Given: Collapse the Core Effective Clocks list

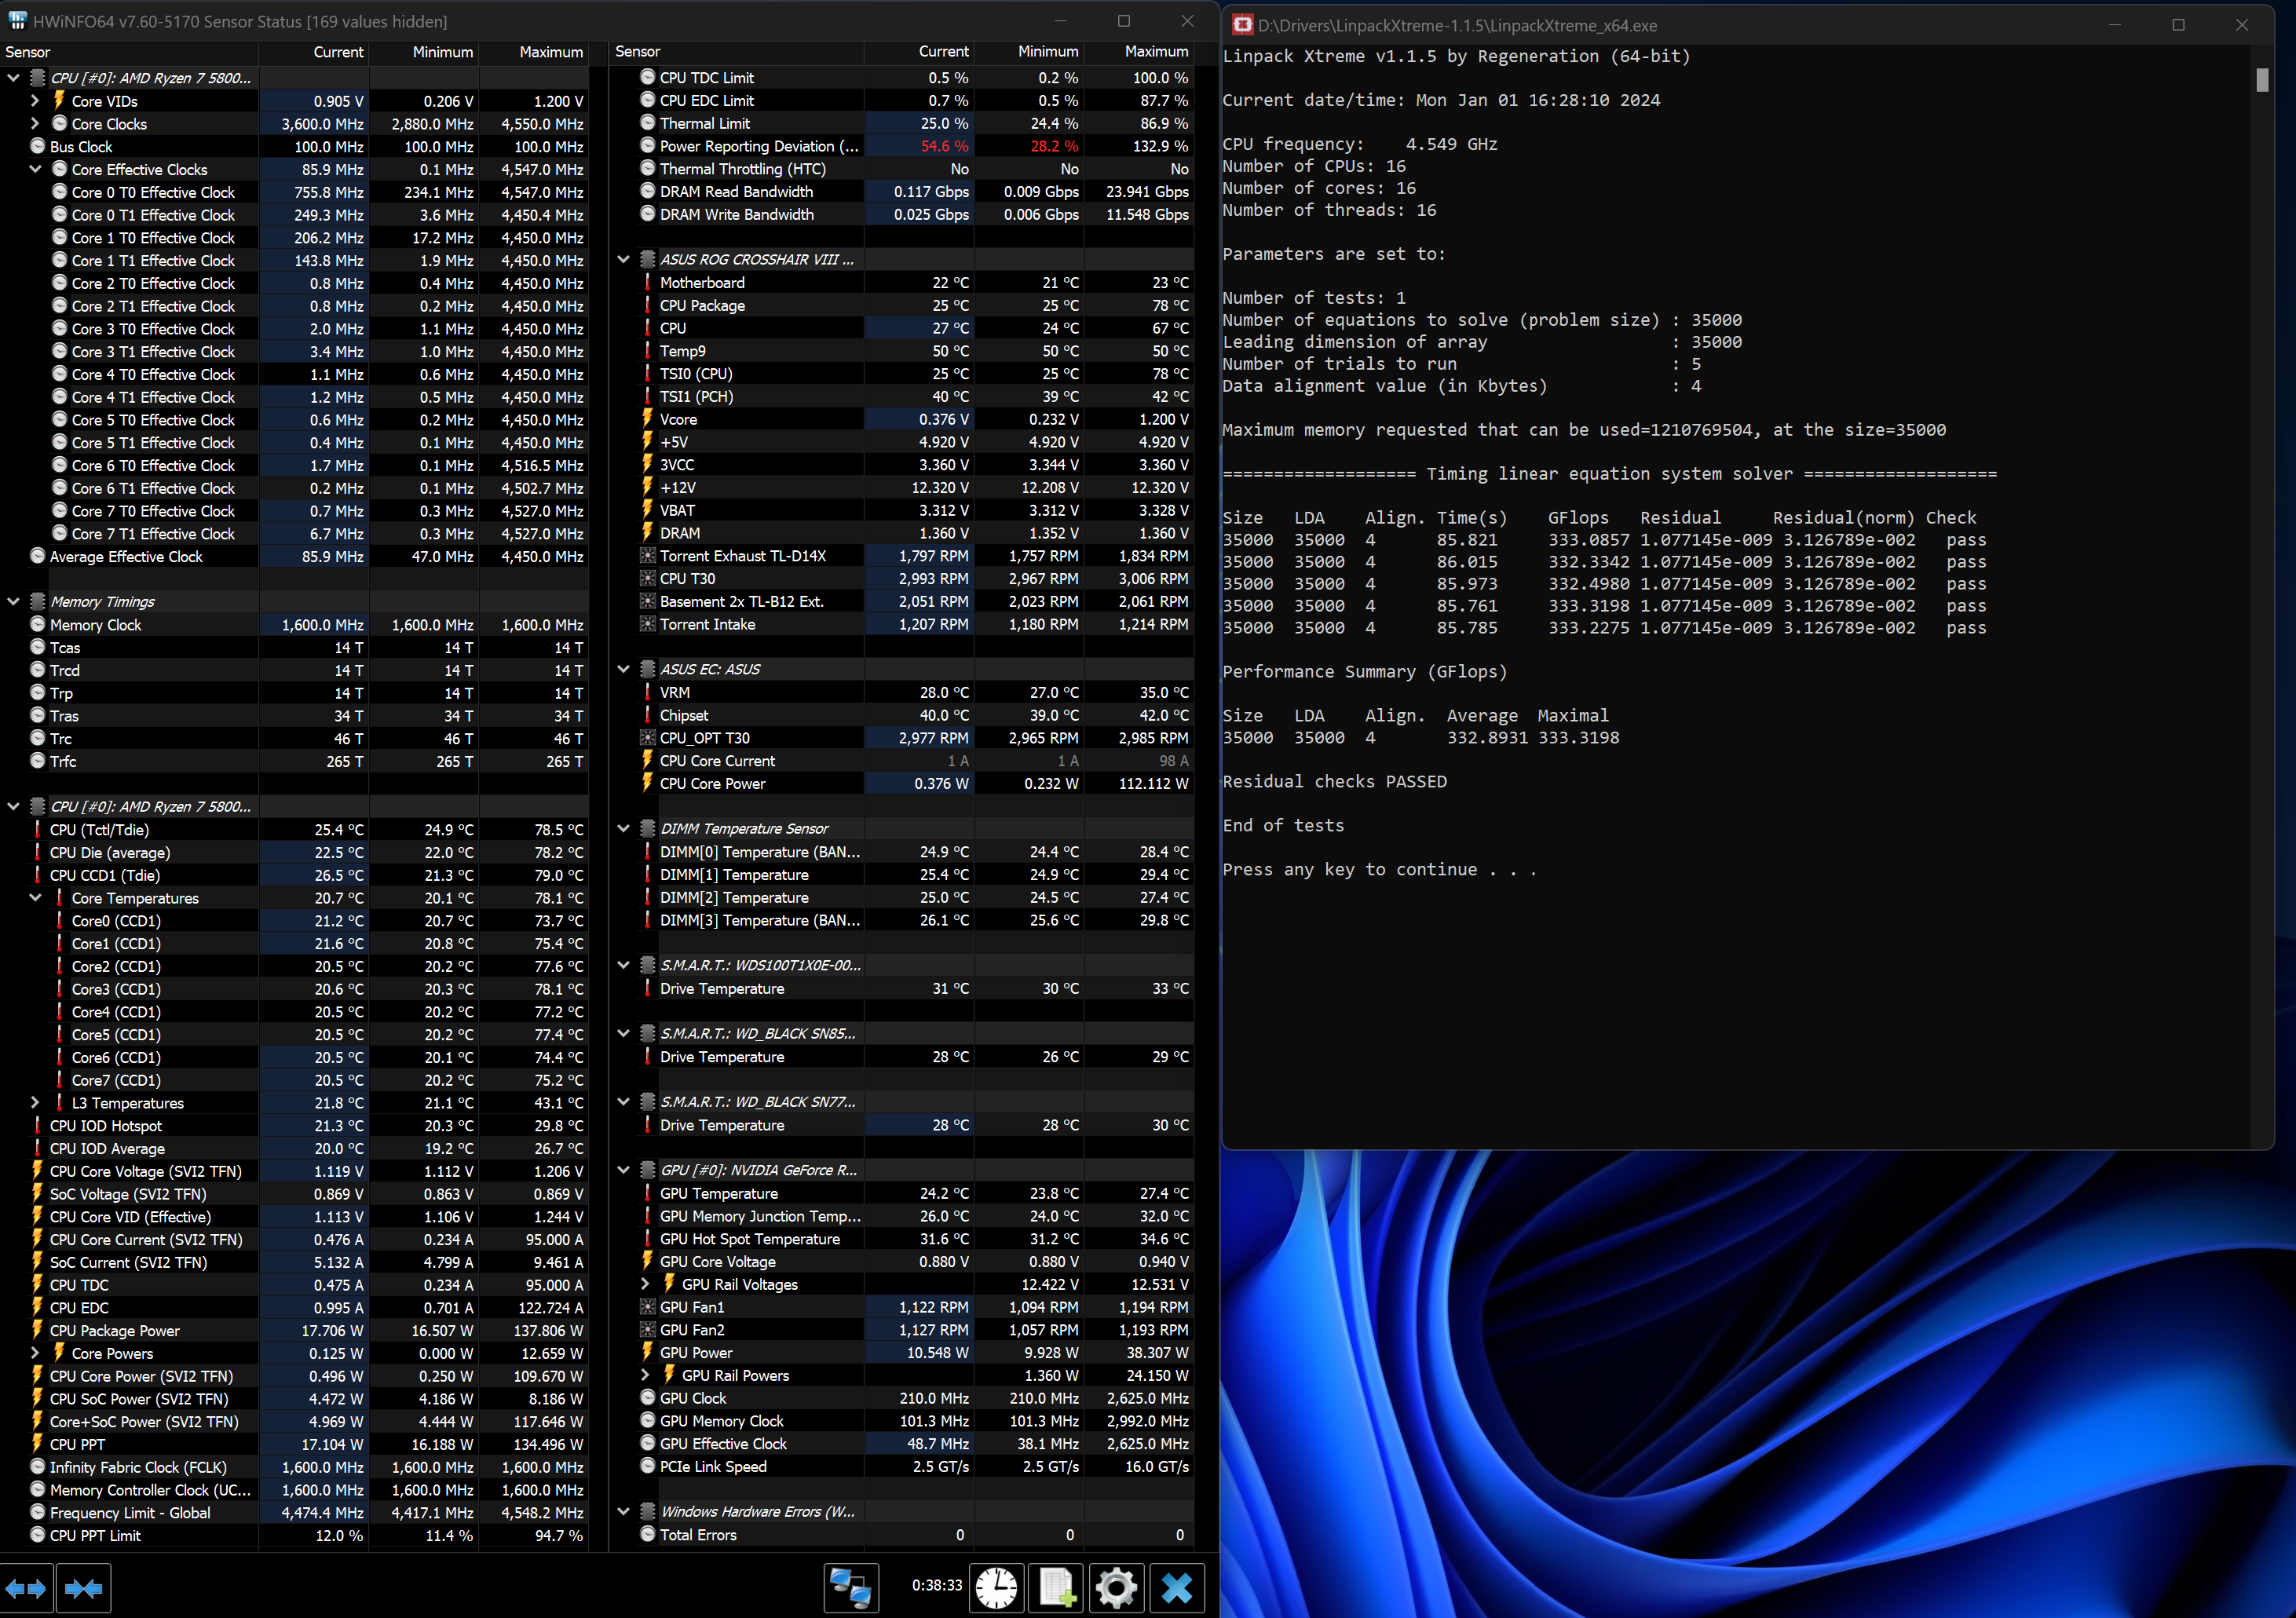Looking at the screenshot, I should (x=35, y=169).
